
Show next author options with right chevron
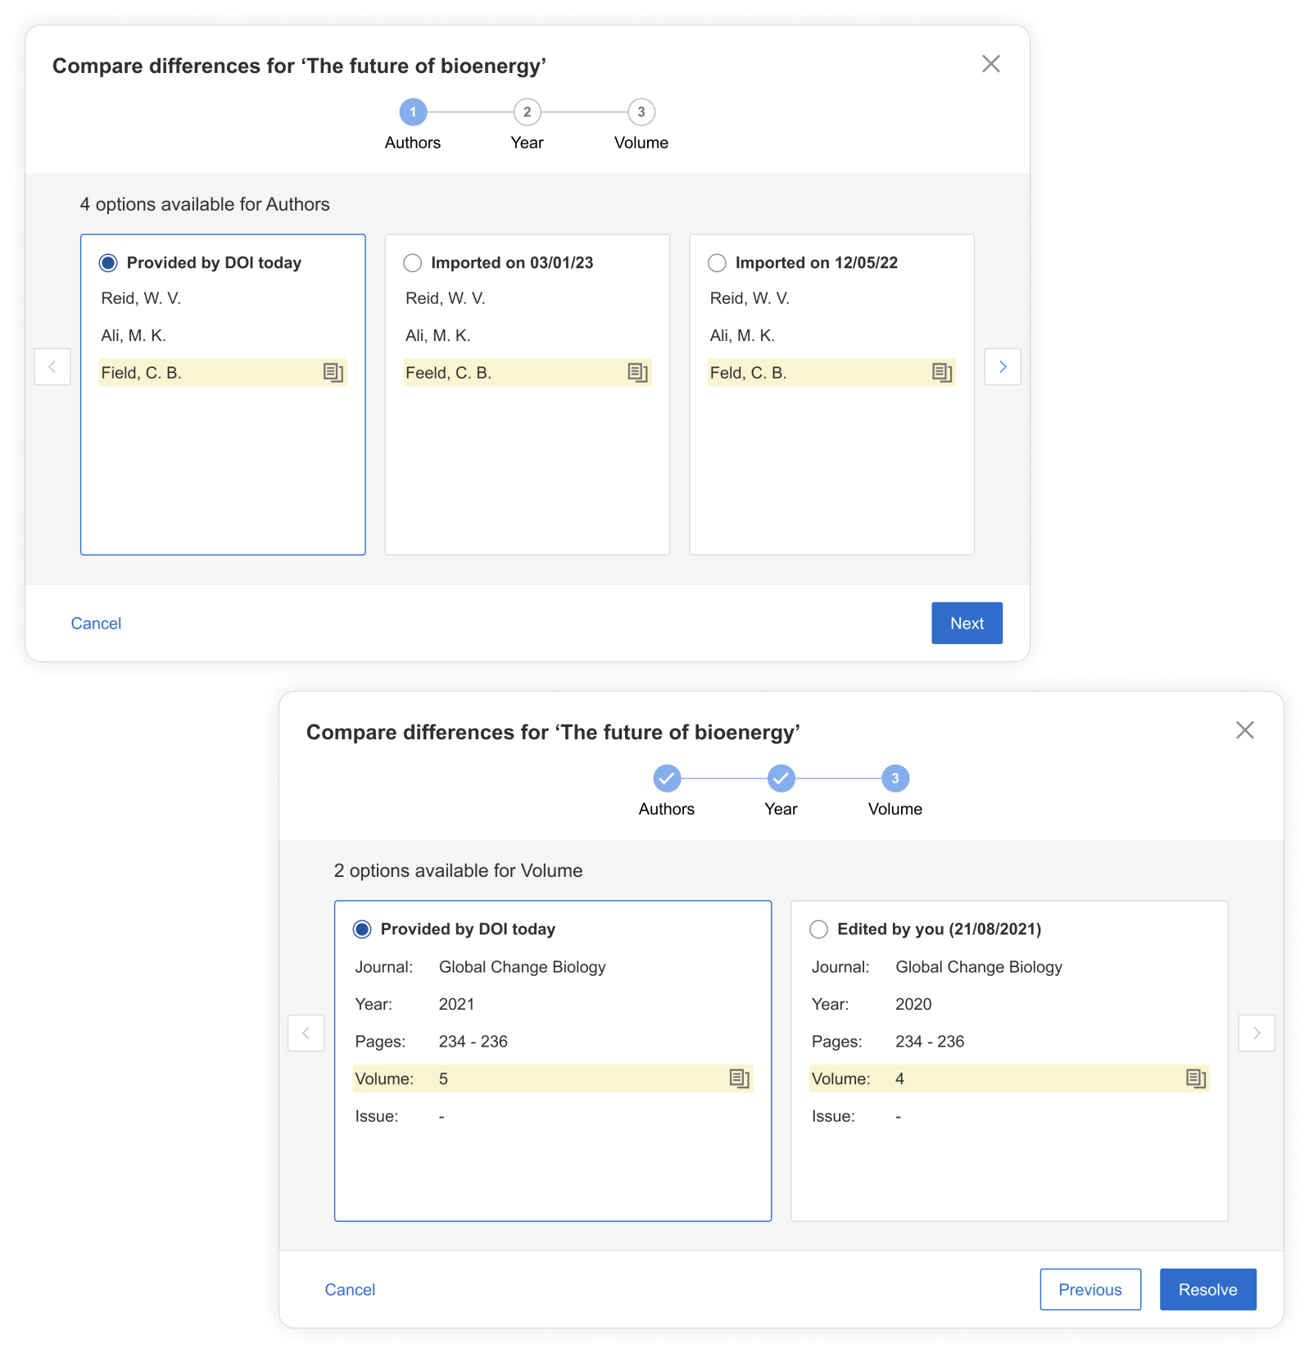(1003, 366)
